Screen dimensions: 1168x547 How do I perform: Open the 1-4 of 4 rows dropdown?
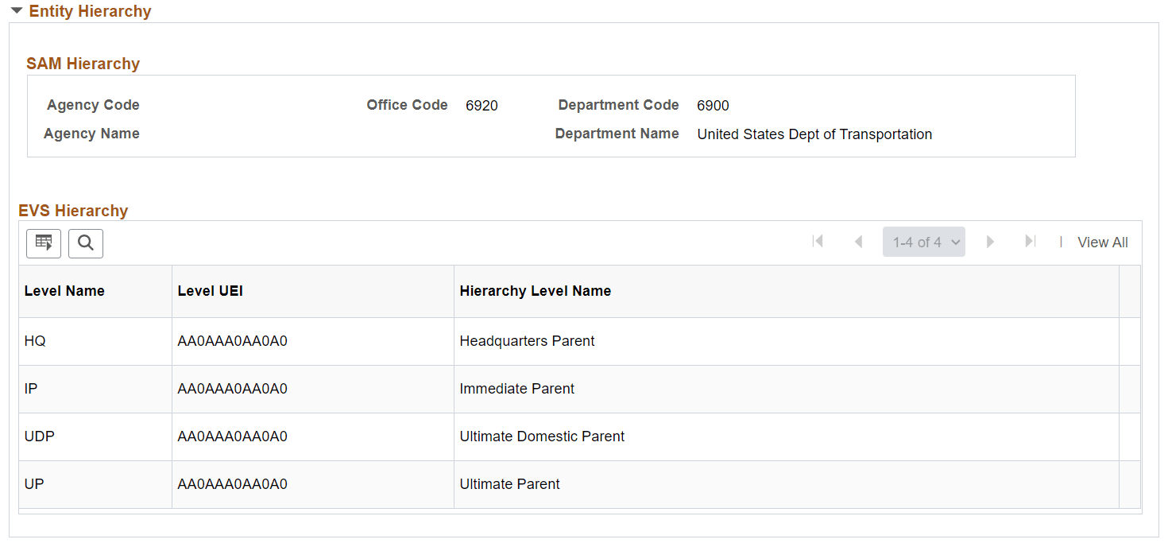point(923,242)
